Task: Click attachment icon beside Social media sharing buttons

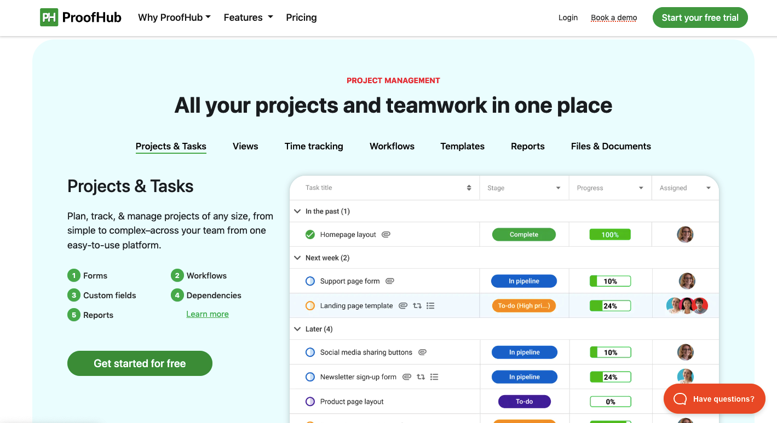Action: (x=422, y=352)
